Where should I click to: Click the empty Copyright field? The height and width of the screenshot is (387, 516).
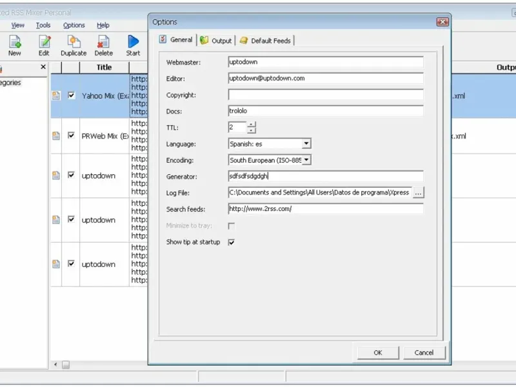point(326,95)
